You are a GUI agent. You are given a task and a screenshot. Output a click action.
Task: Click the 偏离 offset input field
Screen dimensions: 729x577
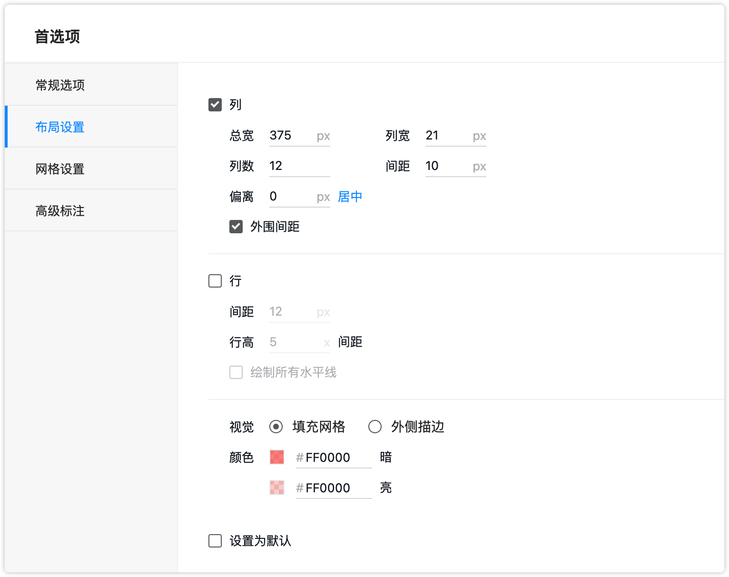coord(291,197)
